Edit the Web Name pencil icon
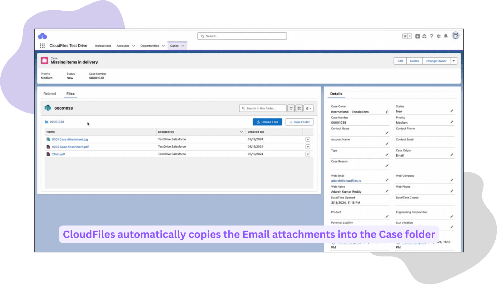The height and width of the screenshot is (285, 498). pos(387,191)
